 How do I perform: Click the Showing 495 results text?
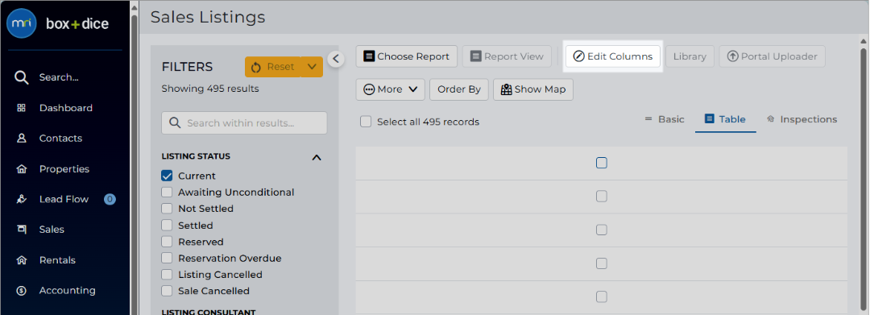(209, 88)
